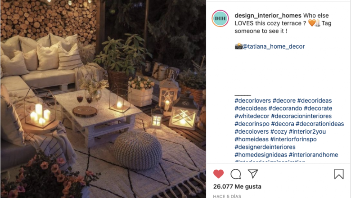Click the cozy terrace photo
Viewport: 351px width, 198px height.
(x=103, y=99)
